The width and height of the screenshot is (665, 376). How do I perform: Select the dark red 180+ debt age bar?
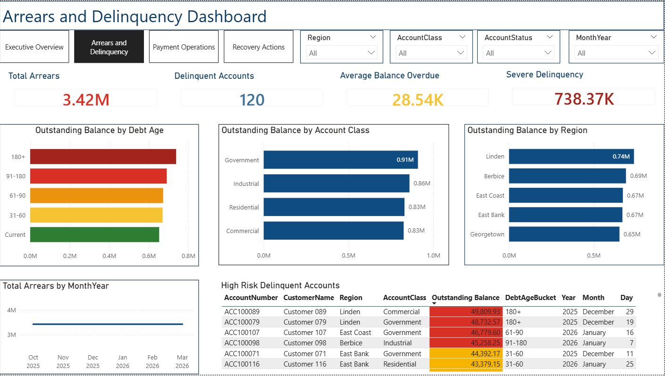pyautogui.click(x=103, y=157)
